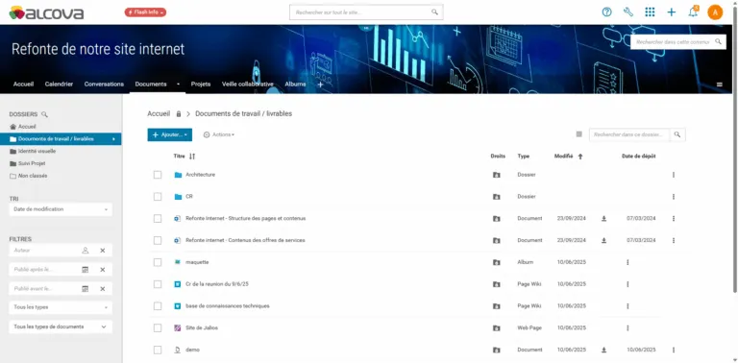This screenshot has width=738, height=363.
Task: Open the Calendrier tab
Action: (x=59, y=85)
